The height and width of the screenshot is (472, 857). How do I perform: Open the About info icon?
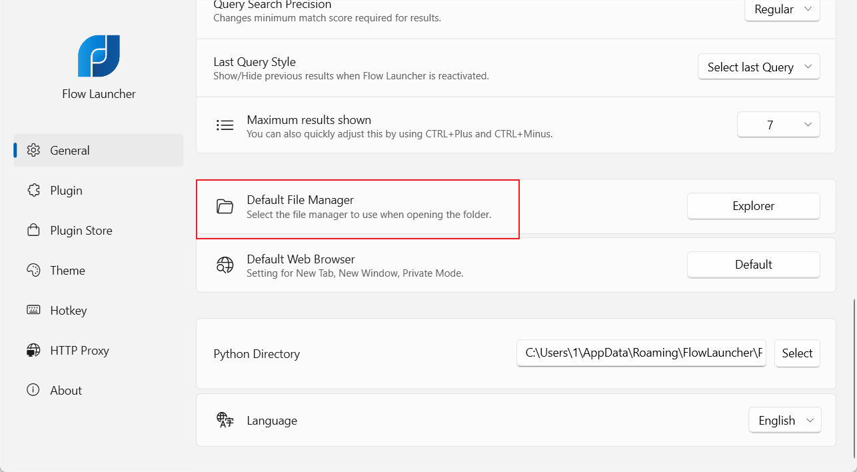33,390
